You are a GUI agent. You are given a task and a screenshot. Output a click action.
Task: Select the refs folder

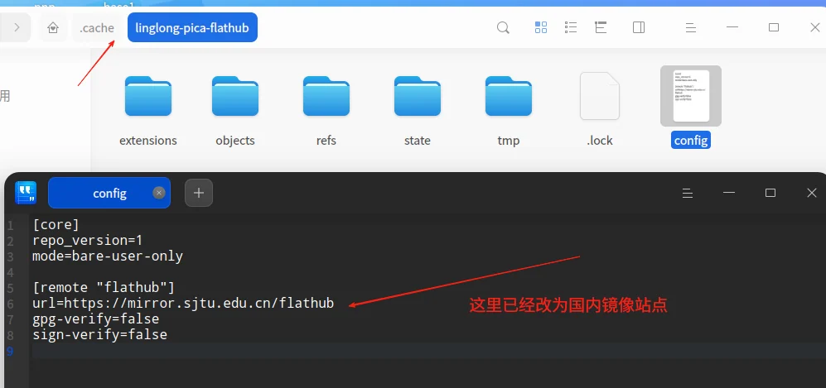tap(326, 111)
